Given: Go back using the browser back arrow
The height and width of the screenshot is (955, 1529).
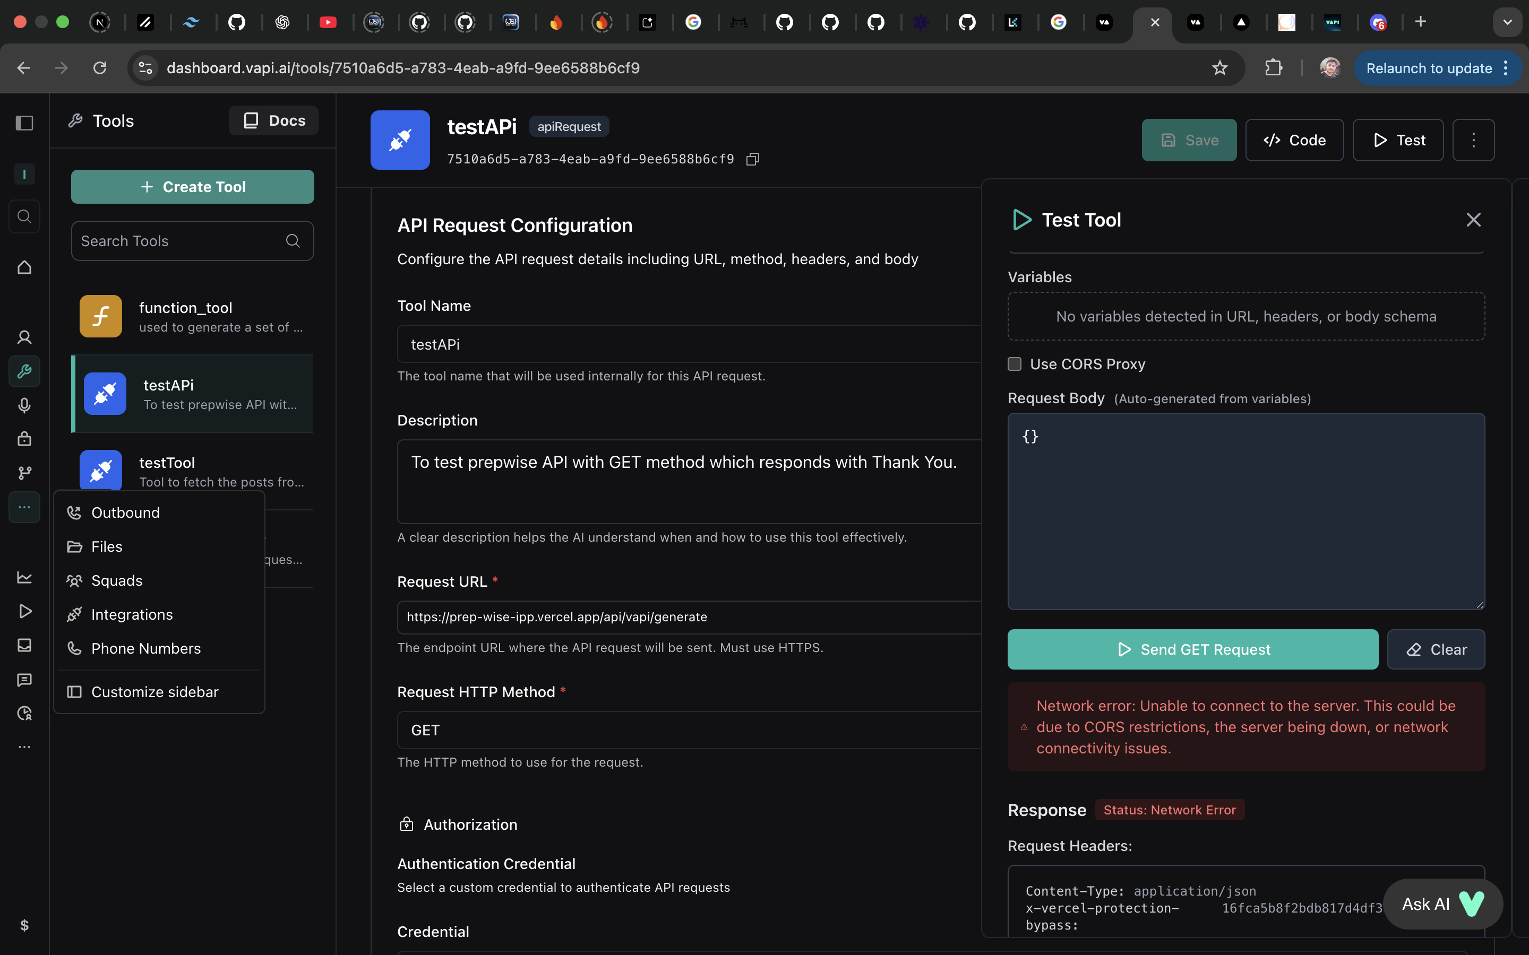Looking at the screenshot, I should [x=23, y=68].
